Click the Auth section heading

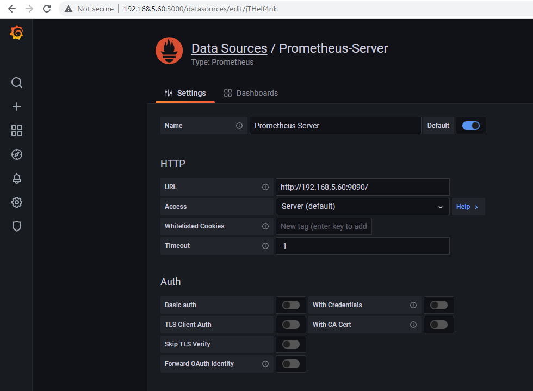tap(171, 282)
